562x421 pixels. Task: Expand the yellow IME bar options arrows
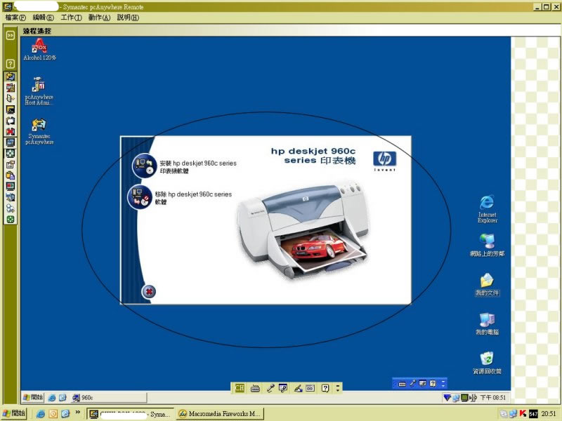(x=338, y=388)
